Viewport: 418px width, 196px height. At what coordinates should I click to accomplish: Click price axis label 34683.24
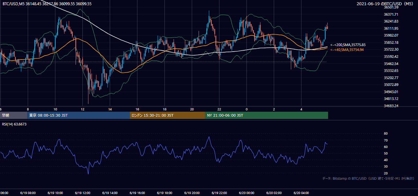[391, 106]
